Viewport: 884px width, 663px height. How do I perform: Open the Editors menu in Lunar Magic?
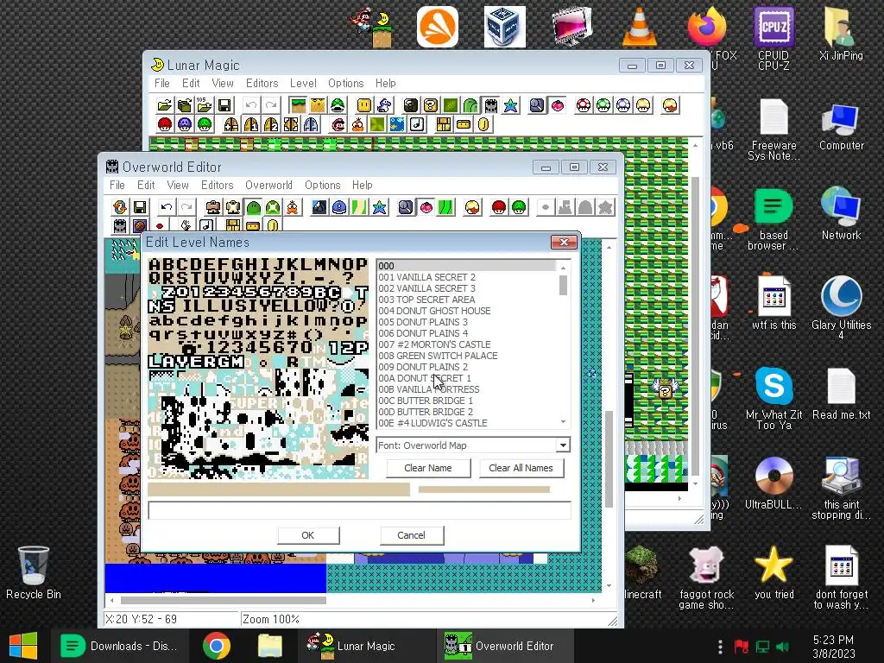[262, 83]
